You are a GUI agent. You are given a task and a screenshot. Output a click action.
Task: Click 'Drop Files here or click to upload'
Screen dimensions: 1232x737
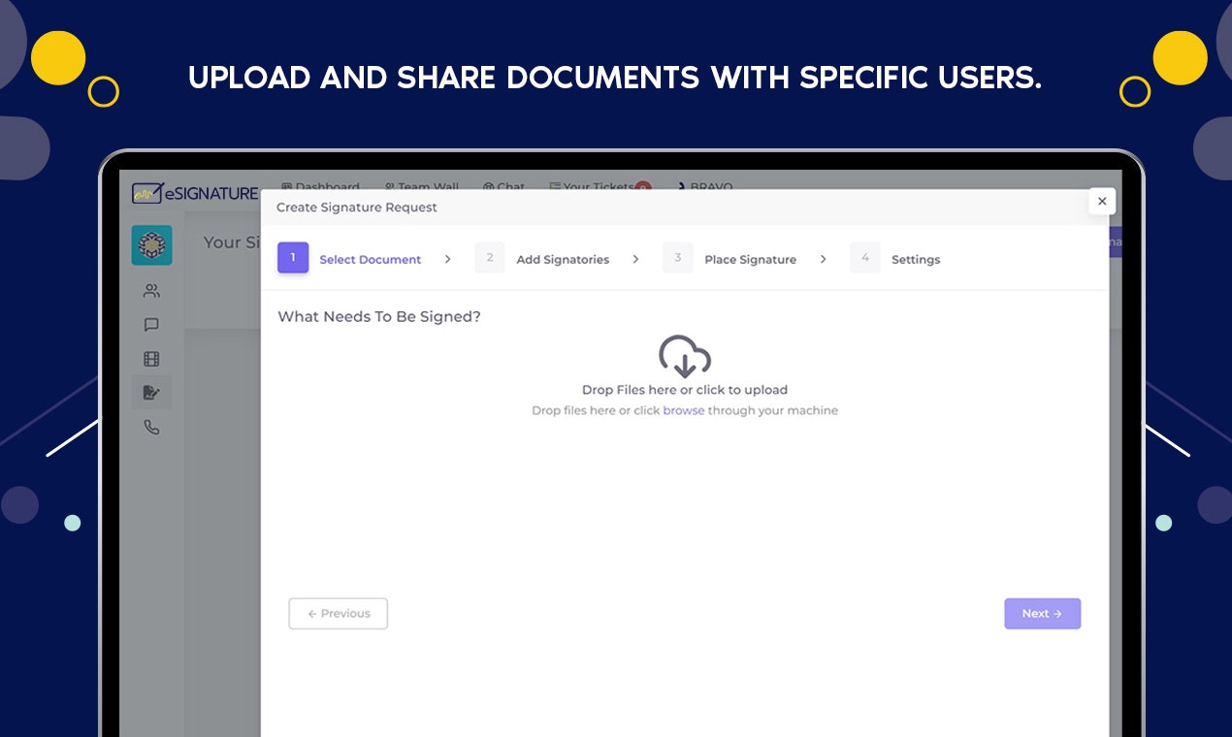685,390
